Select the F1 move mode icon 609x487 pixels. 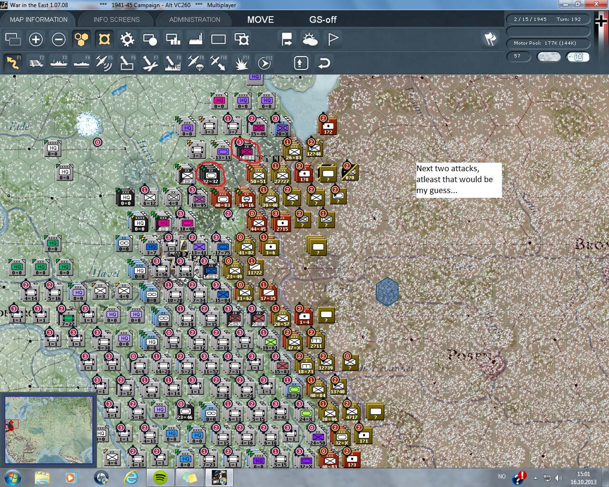(x=13, y=63)
